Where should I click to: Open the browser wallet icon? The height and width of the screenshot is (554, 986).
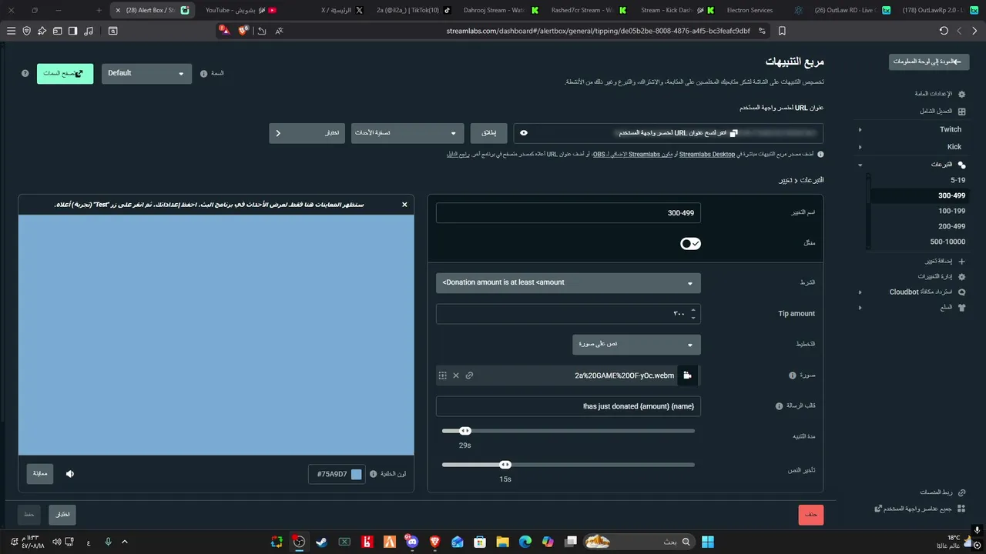(58, 31)
